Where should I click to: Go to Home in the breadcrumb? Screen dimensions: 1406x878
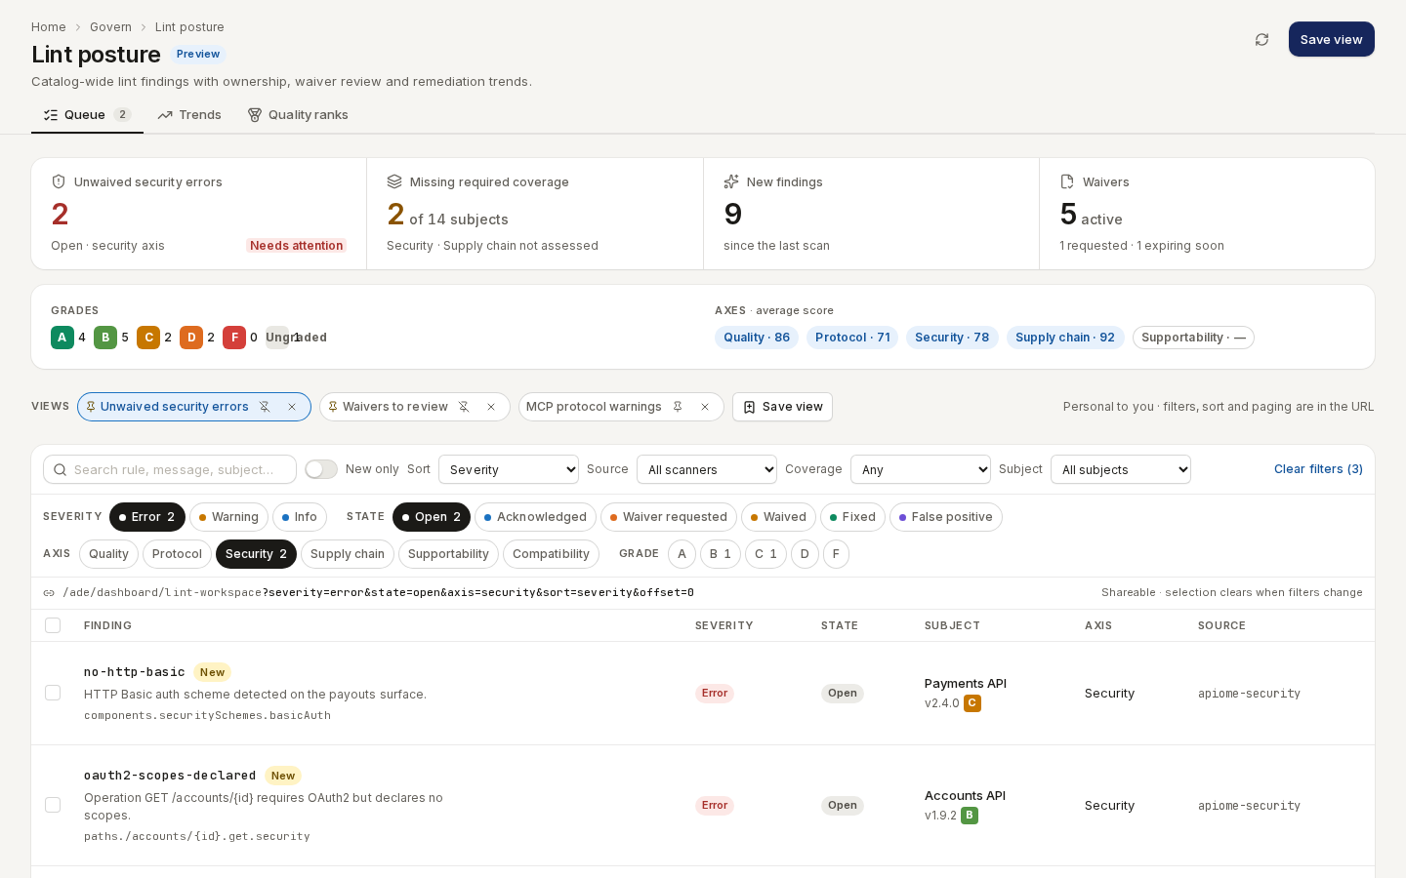(x=49, y=27)
